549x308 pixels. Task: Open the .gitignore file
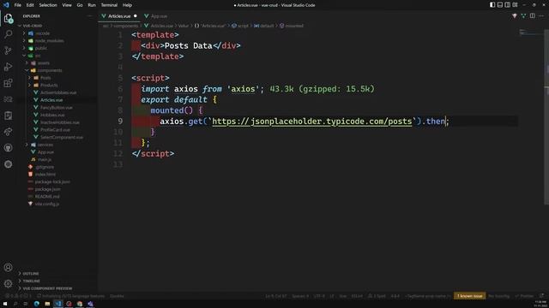pyautogui.click(x=45, y=167)
